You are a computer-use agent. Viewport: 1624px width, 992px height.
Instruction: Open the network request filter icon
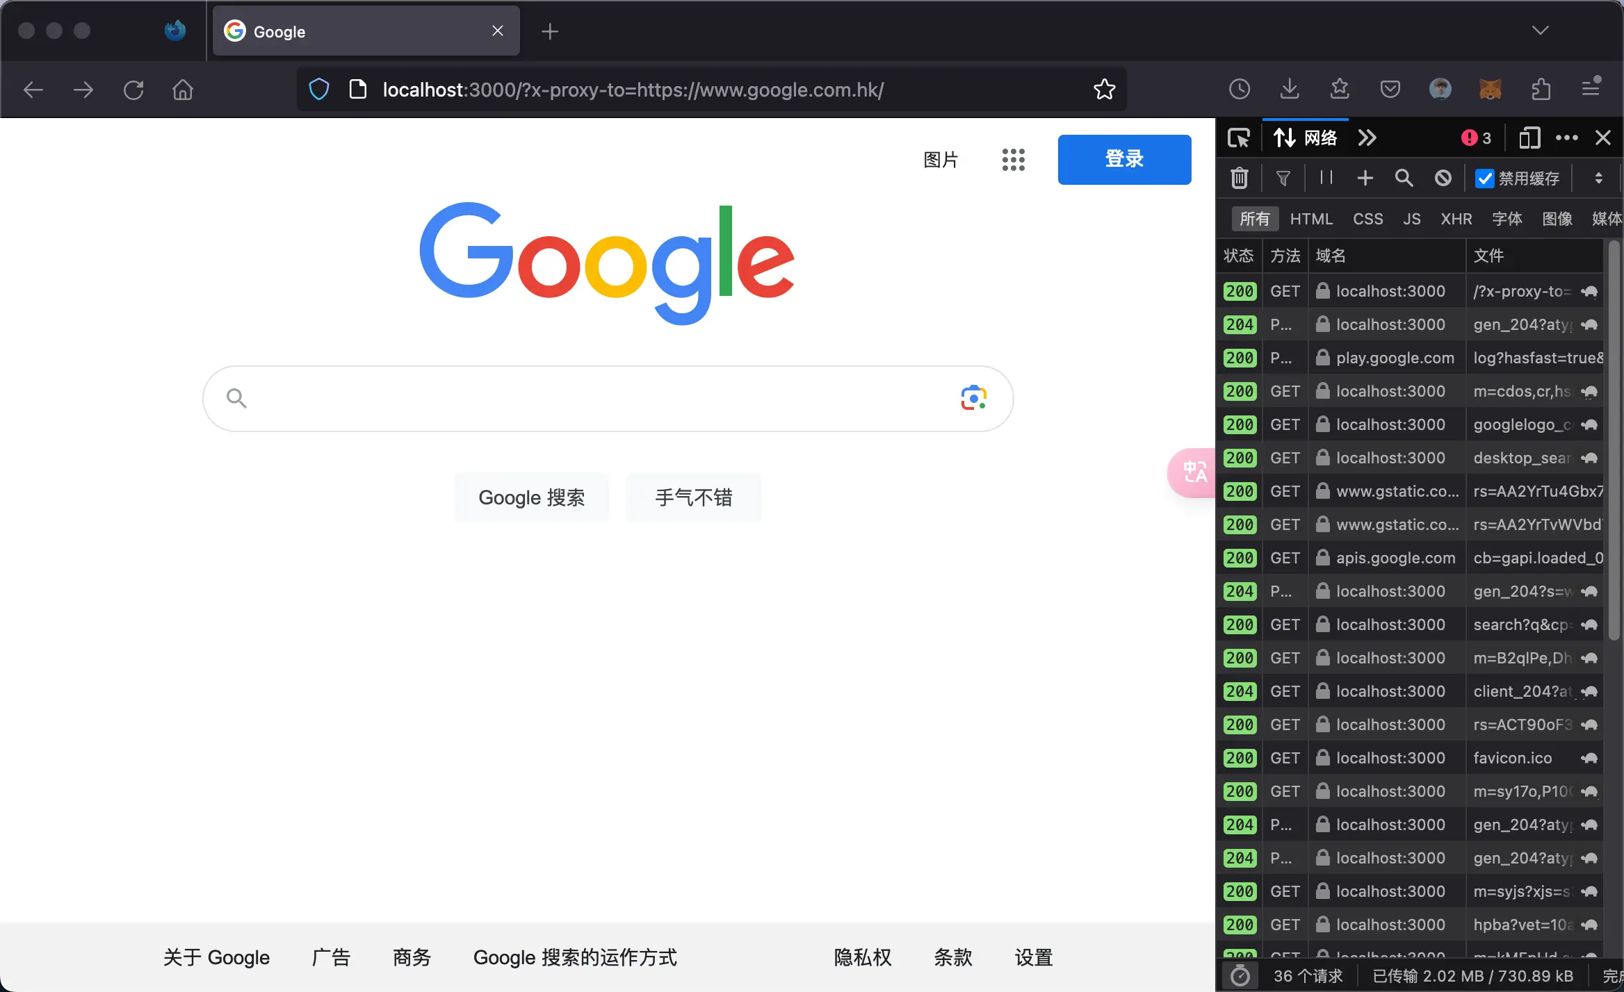tap(1283, 179)
